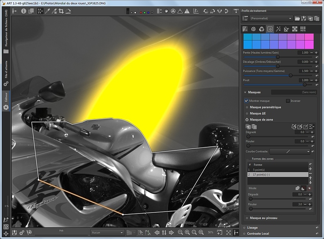
Task: Enable the Inverser checkbox
Action: point(287,100)
